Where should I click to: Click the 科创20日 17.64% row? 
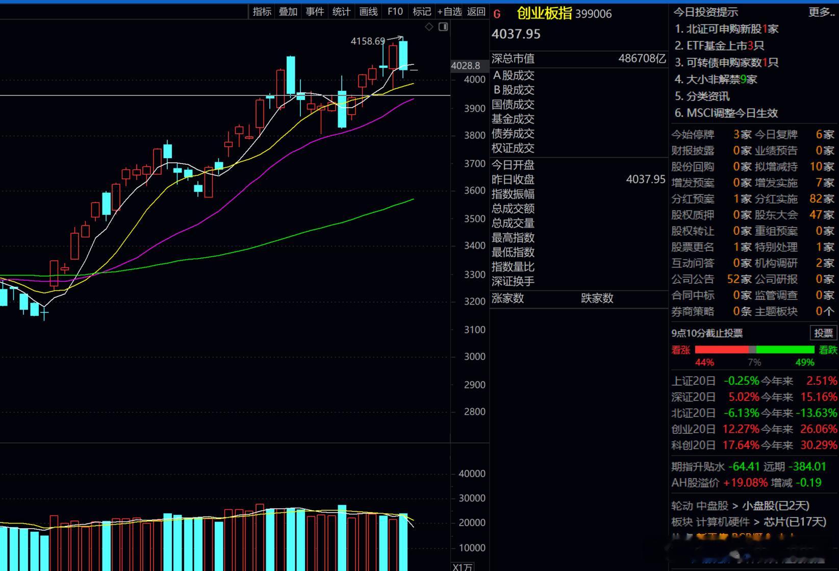715,445
